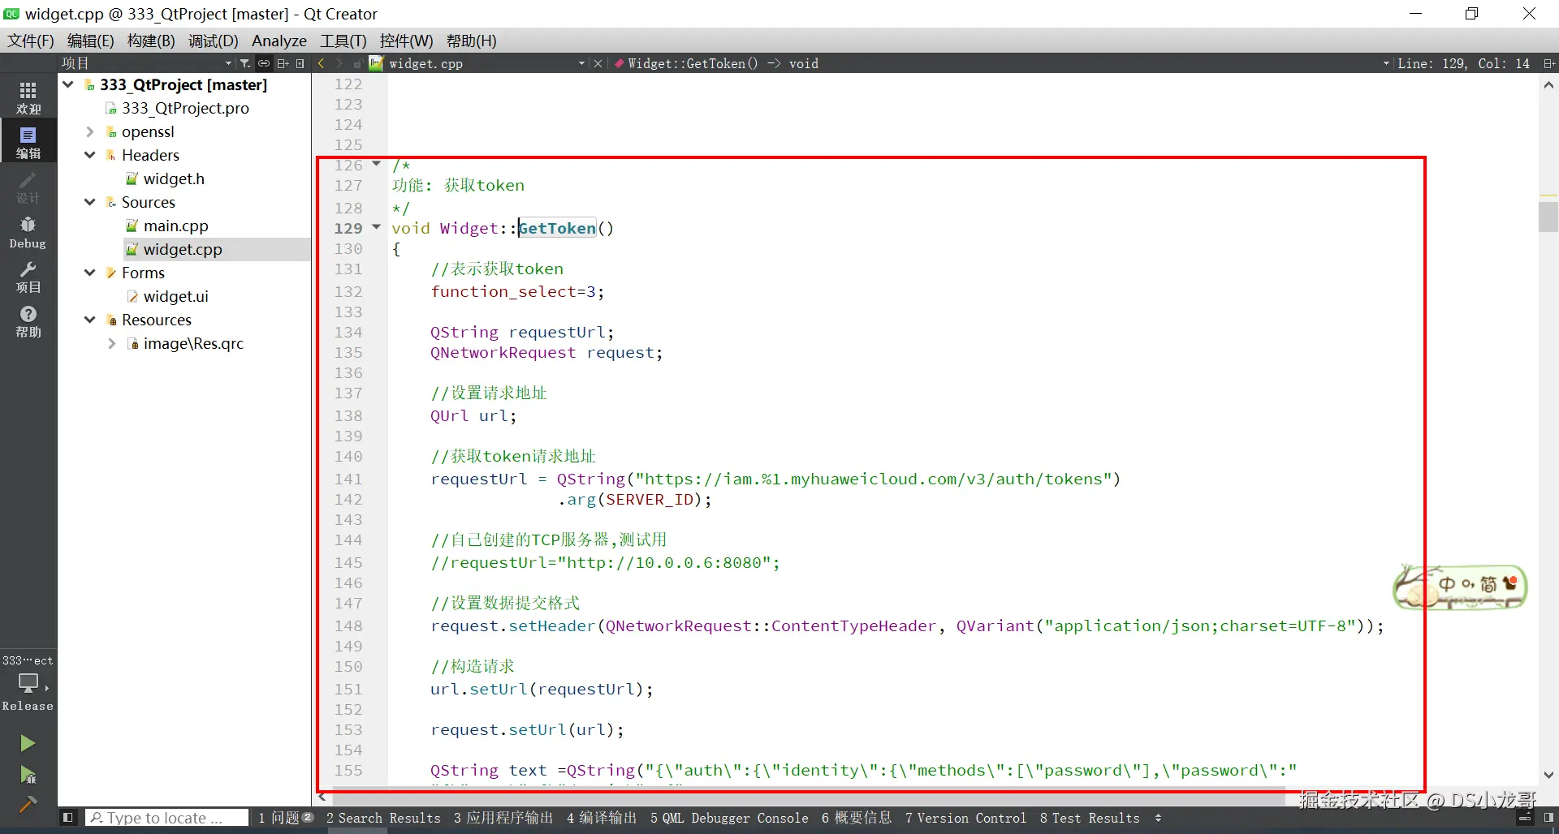Build the project with the hammer icon

tap(28, 804)
